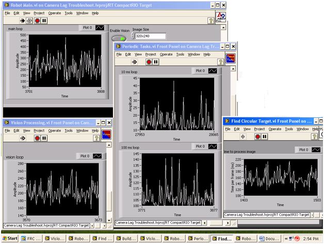Viewport: 324px width, 244px height.
Task: Click Vision Processing project path status text
Action: point(46,225)
